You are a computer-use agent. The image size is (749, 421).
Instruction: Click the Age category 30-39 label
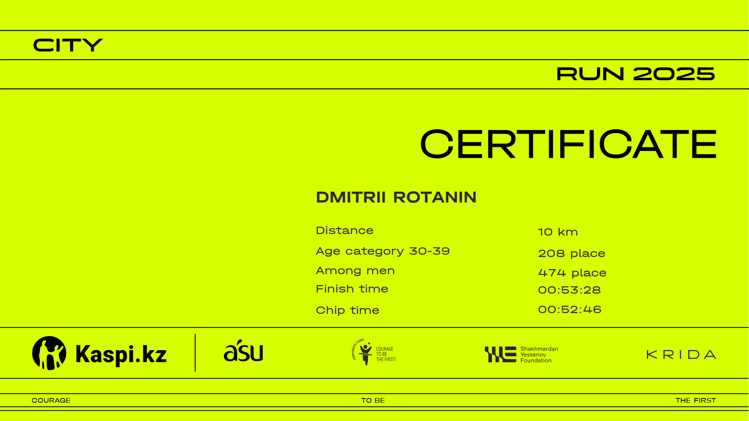coord(383,251)
